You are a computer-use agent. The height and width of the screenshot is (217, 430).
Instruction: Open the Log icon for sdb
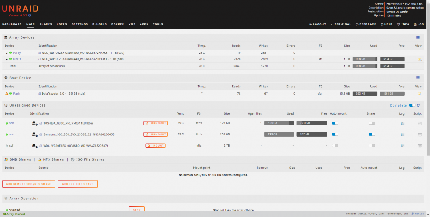(x=402, y=124)
